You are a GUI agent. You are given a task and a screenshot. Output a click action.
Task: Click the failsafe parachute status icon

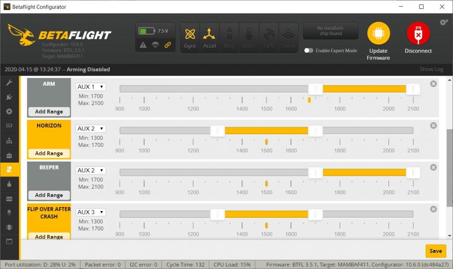[155, 45]
